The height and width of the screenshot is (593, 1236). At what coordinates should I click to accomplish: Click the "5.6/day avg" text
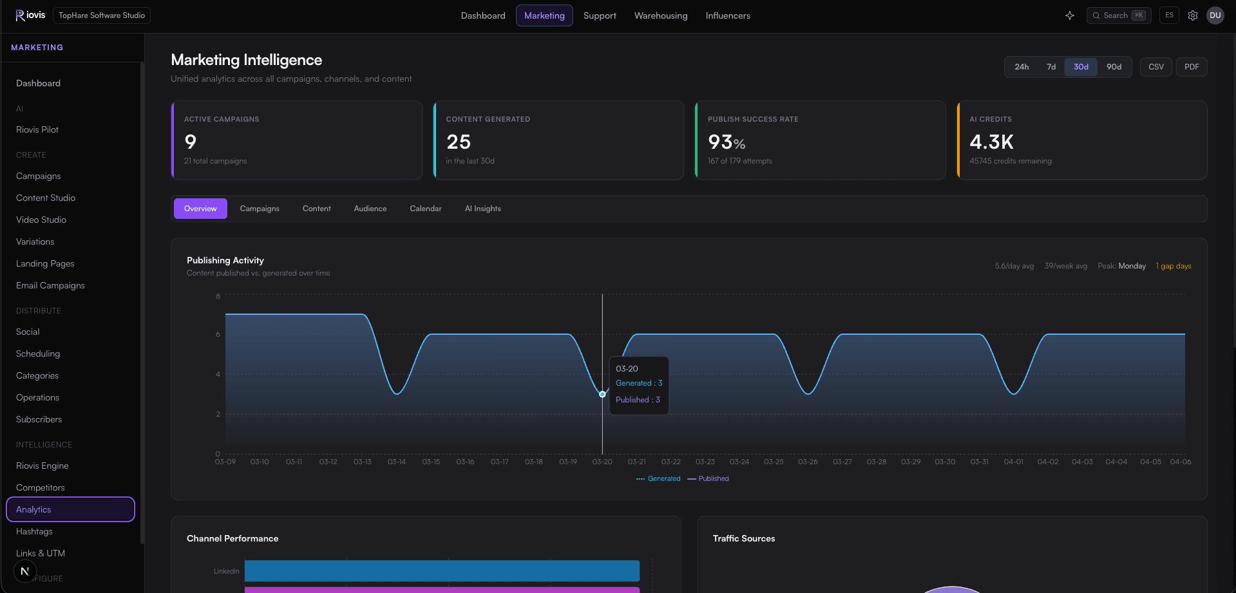click(x=1014, y=266)
